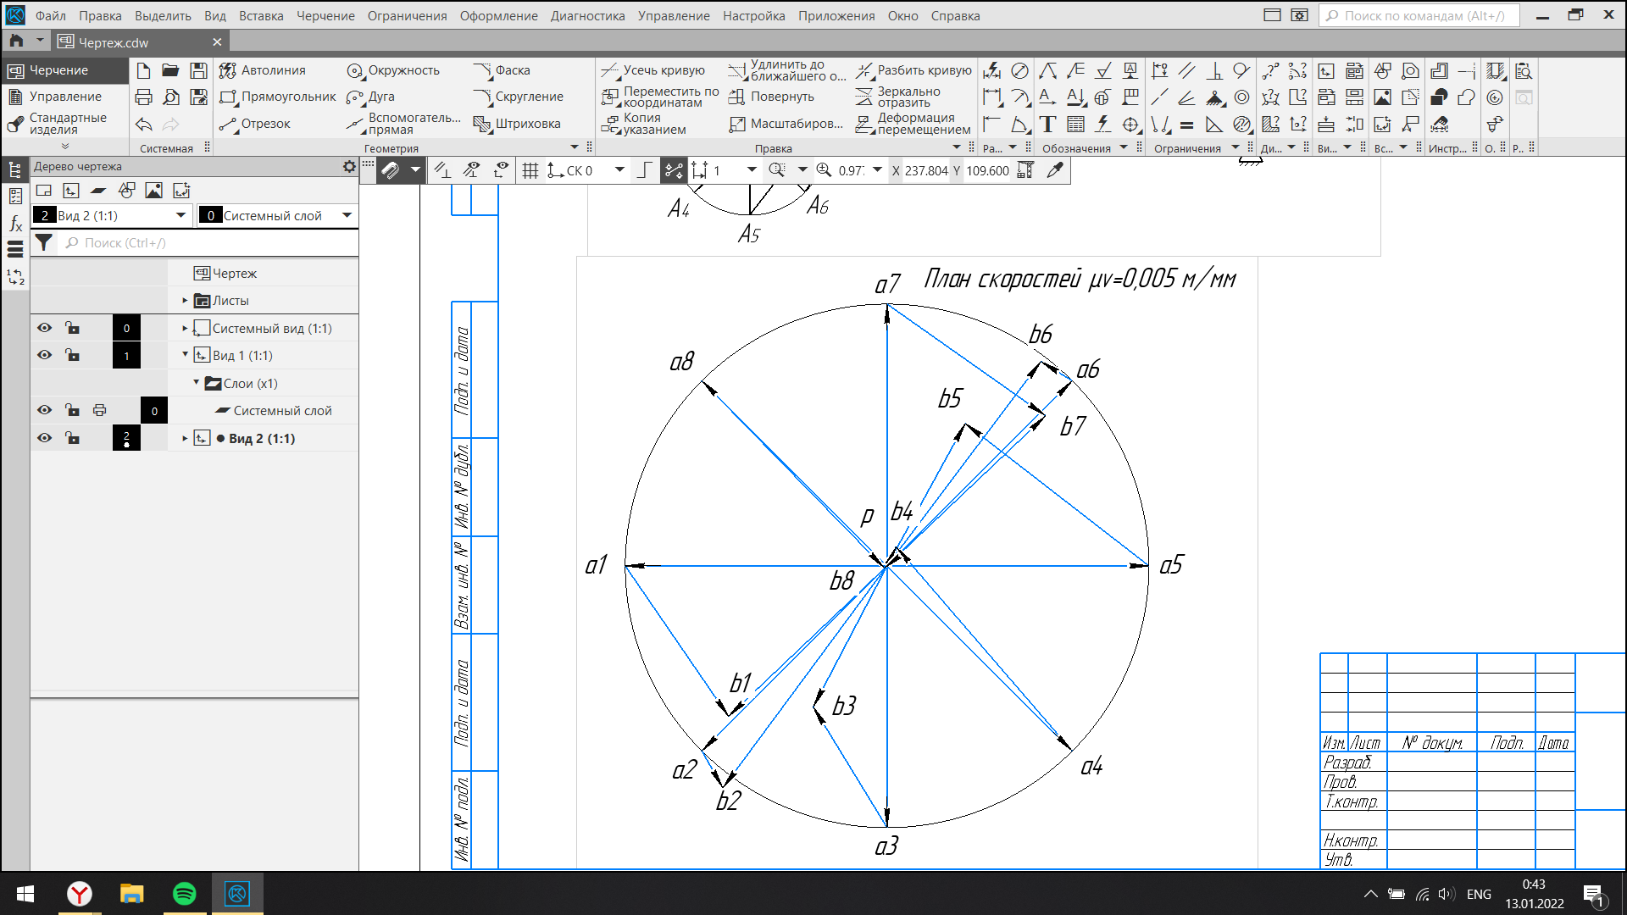Apply the parallel lines constraint icon
Image resolution: width=1627 pixels, height=915 pixels.
[1187, 71]
